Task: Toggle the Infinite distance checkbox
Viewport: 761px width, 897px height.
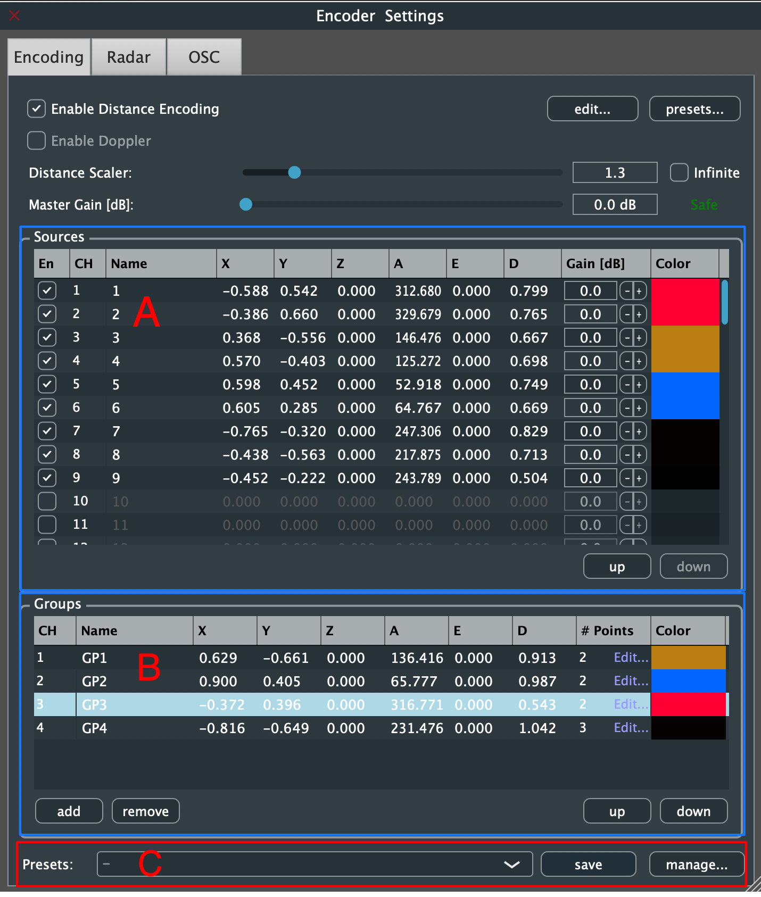Action: (x=679, y=173)
